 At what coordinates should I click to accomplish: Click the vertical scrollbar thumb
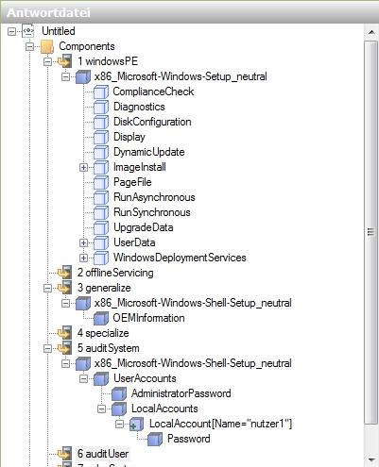click(x=371, y=232)
